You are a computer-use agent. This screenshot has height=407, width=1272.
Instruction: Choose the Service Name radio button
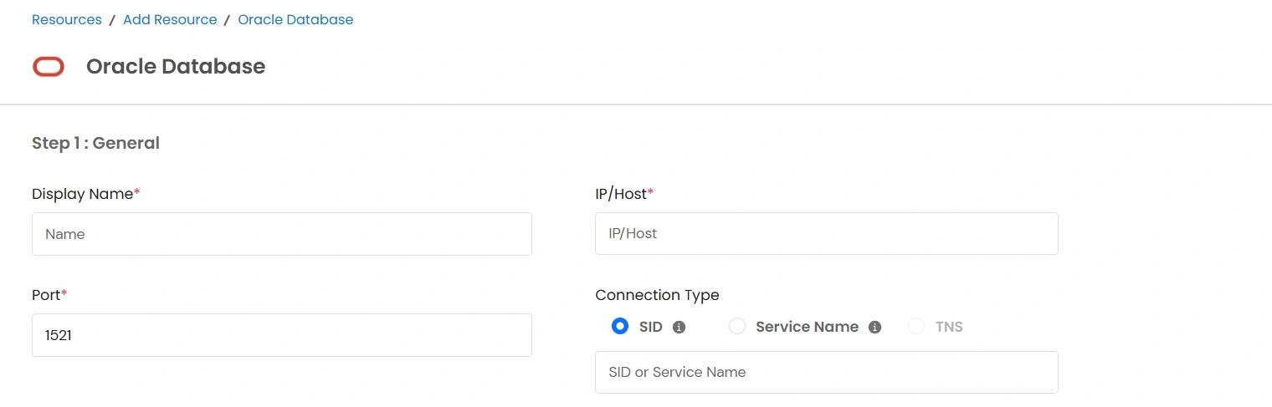[x=736, y=327]
